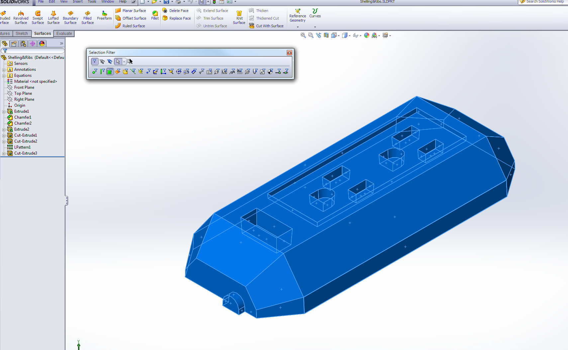Expand the Extrude2 feature node
The image size is (568, 350).
tap(4, 130)
